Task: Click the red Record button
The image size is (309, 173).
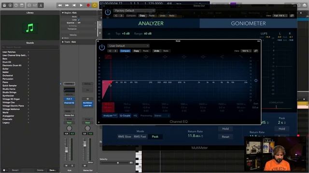Action: (x=88, y=5)
